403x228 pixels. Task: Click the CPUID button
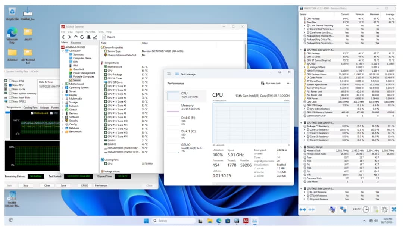(85, 185)
